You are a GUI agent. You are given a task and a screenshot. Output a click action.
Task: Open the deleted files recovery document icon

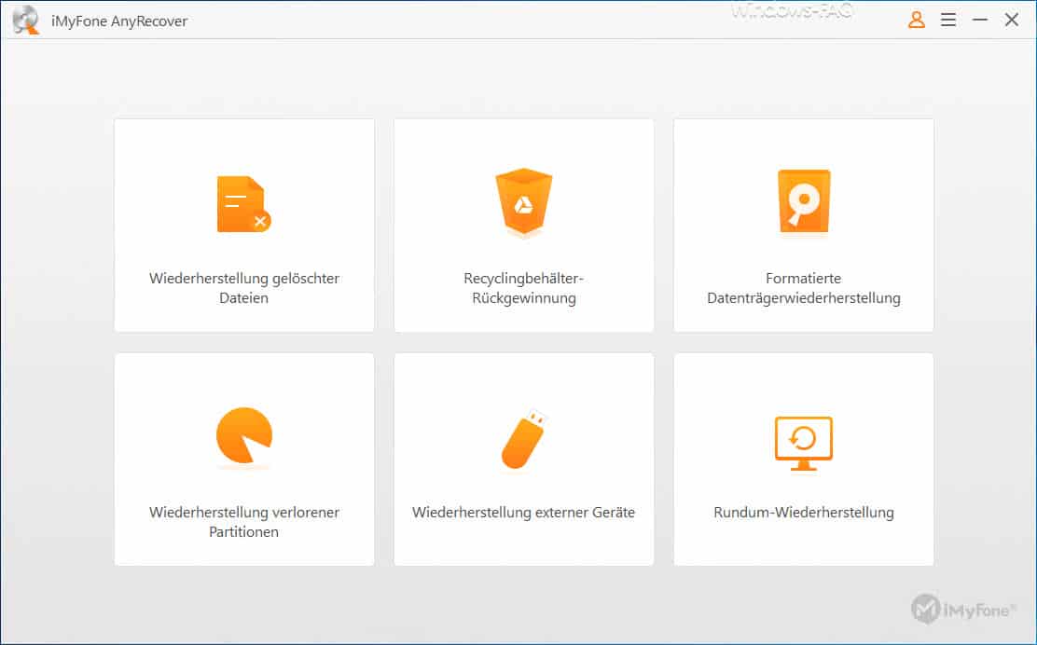point(243,204)
